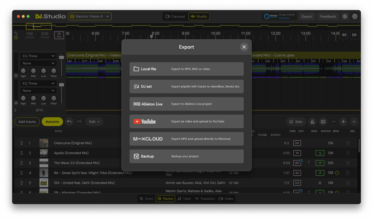The width and height of the screenshot is (373, 219).
Task: Select Ableton Live export option
Action: (x=186, y=104)
